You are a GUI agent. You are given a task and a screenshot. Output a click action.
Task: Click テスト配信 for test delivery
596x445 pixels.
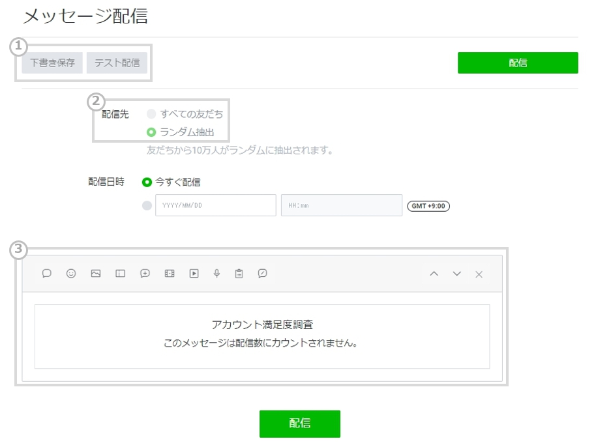click(x=117, y=63)
